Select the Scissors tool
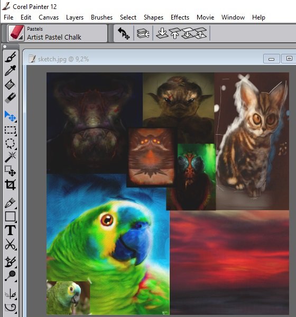The height and width of the screenshot is (317, 296). (x=11, y=244)
